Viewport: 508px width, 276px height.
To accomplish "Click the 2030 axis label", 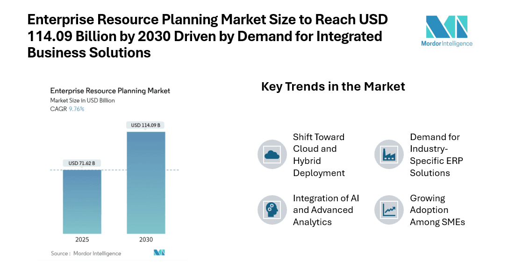I will pyautogui.click(x=146, y=240).
